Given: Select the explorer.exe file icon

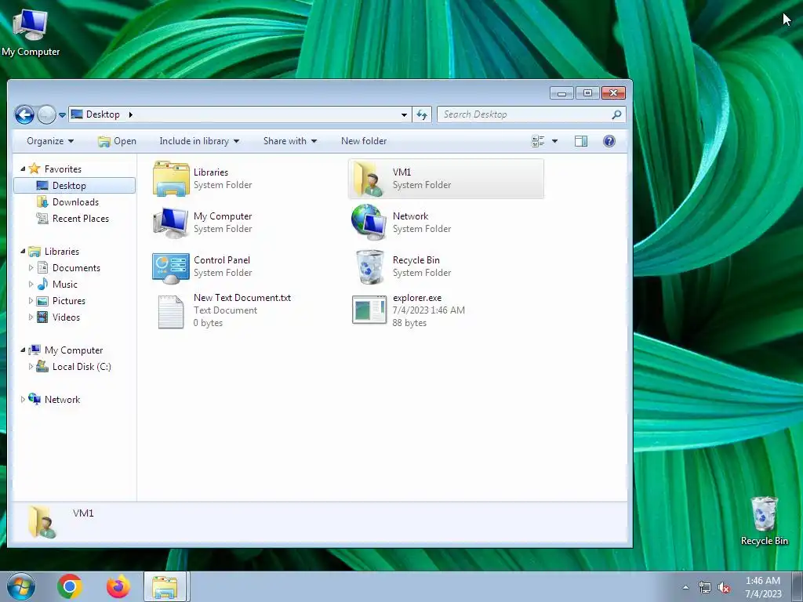Looking at the screenshot, I should click(369, 310).
